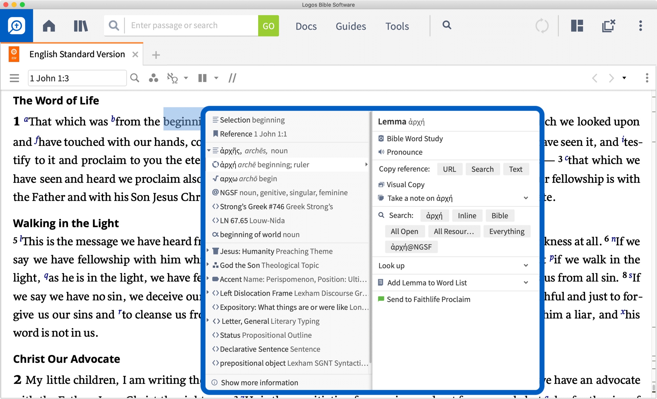The image size is (657, 399).
Task: Open the search panel magnifier icon
Action: coord(447,25)
